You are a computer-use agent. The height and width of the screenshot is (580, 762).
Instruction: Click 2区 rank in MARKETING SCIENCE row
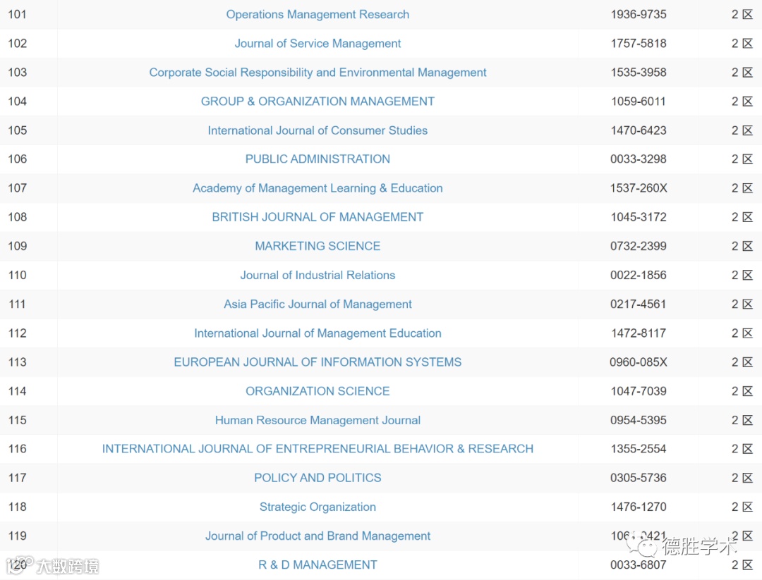coord(742,246)
